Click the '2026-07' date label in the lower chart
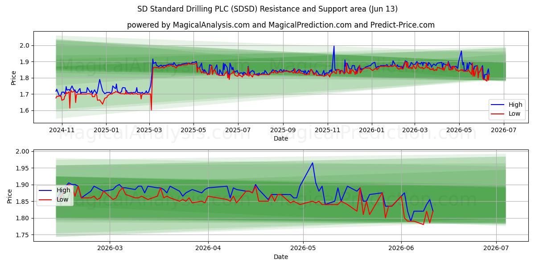The height and width of the screenshot is (267, 535). coord(496,248)
